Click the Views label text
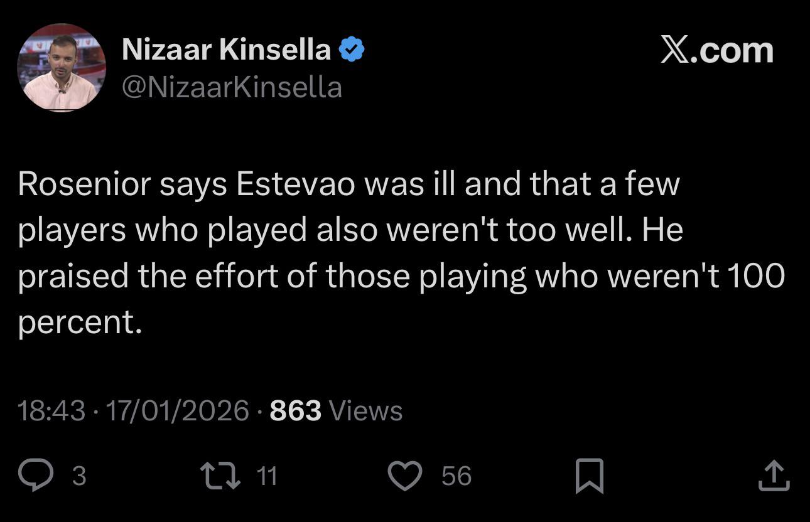The height and width of the screenshot is (522, 810). pyautogui.click(x=365, y=411)
